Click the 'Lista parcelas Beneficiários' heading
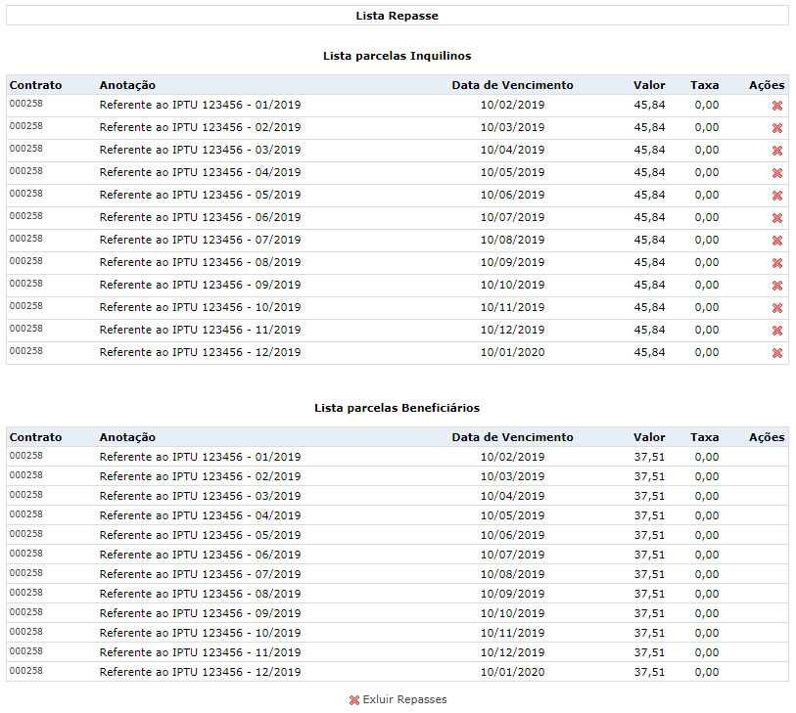Viewport: 796px width, 713px height. [397, 408]
